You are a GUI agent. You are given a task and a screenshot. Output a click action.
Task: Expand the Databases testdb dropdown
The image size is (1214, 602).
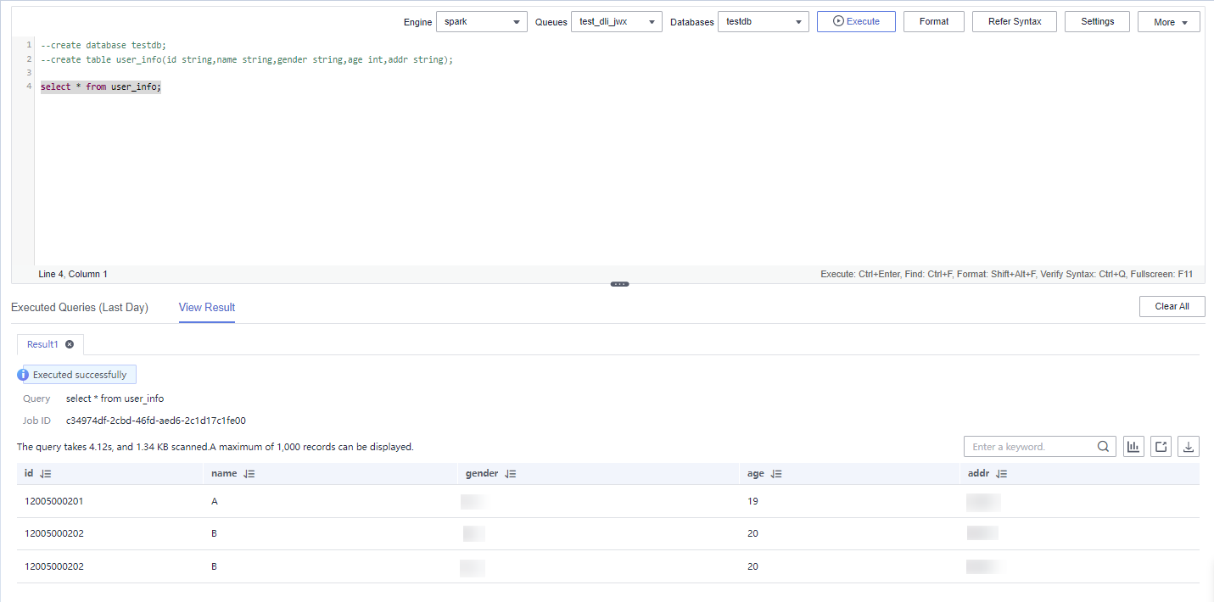pos(763,22)
